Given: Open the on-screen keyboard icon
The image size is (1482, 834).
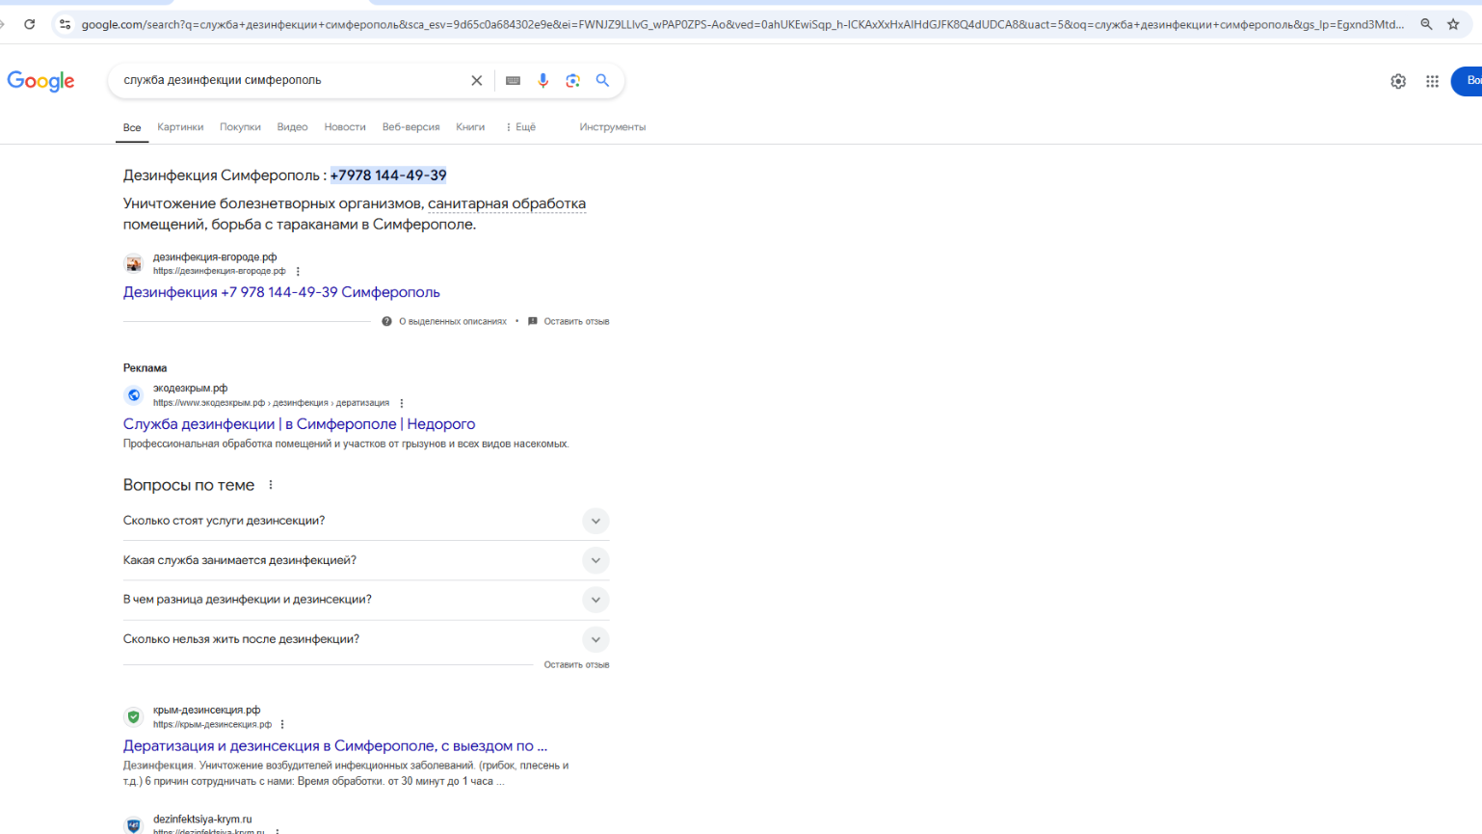Looking at the screenshot, I should 513,81.
